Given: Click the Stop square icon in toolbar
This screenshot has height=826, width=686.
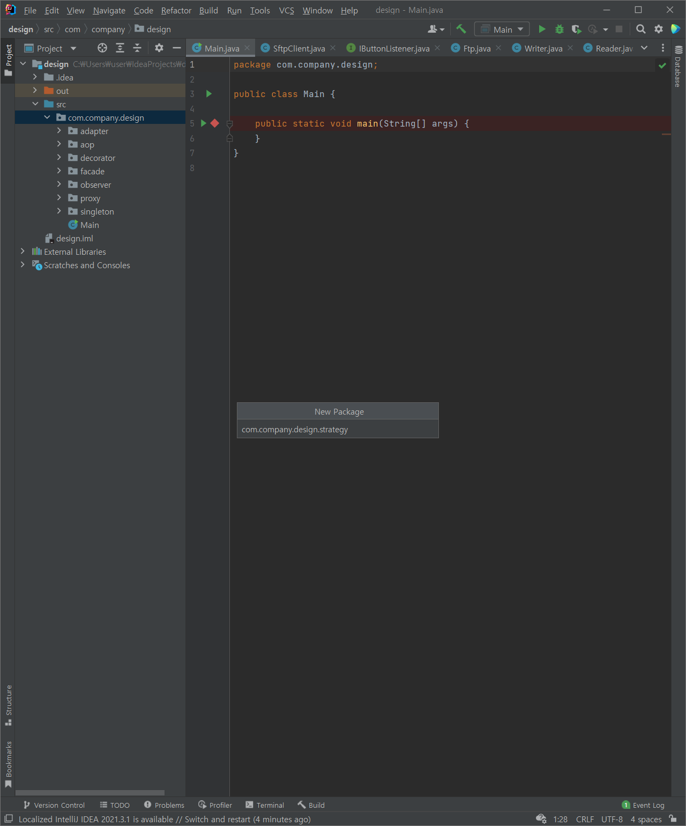Looking at the screenshot, I should [619, 29].
